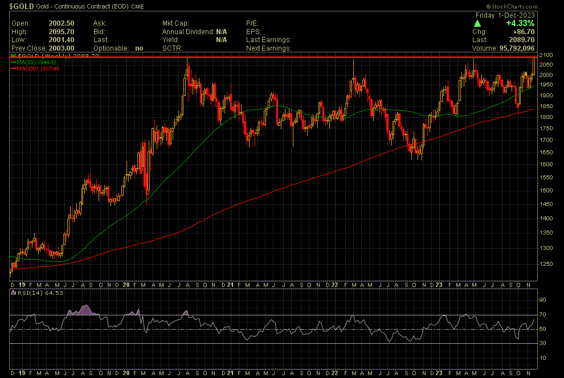Select the Last price 2089.70
The width and height of the screenshot is (564, 378).
[x=522, y=39]
